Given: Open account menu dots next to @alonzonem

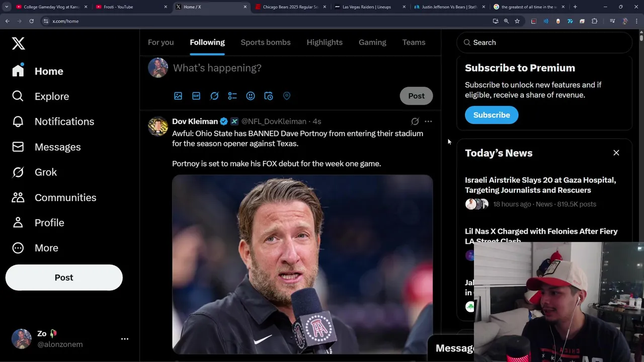Looking at the screenshot, I should tap(125, 339).
